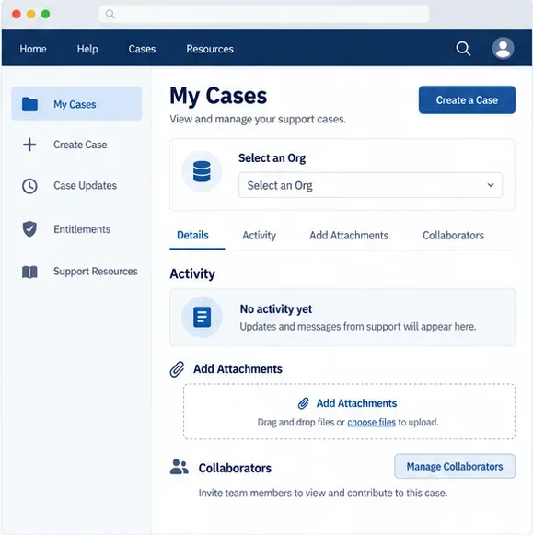Click the 'My Cases' page heading
The image size is (533, 535).
(218, 96)
